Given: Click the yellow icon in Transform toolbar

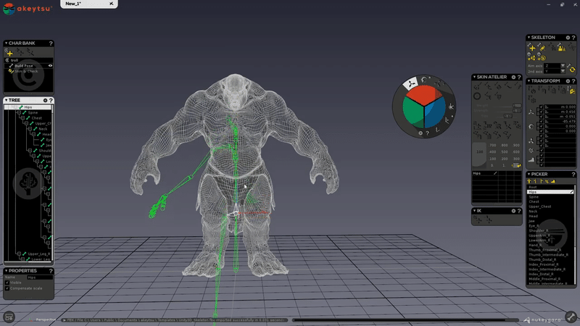Looking at the screenshot, I should point(572,91).
